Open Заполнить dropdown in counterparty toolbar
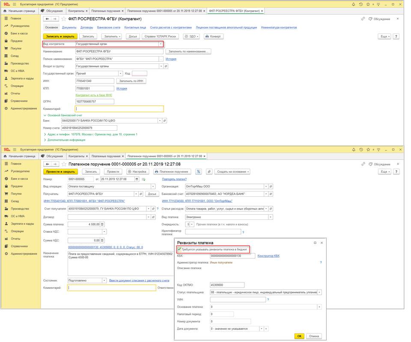Screen dimensions: 411x342 112,36
